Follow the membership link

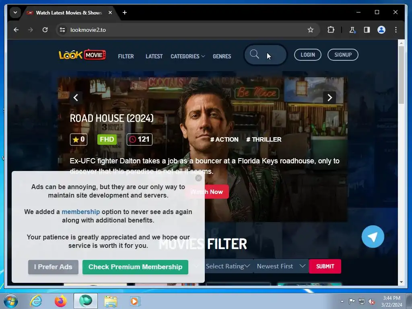click(80, 212)
